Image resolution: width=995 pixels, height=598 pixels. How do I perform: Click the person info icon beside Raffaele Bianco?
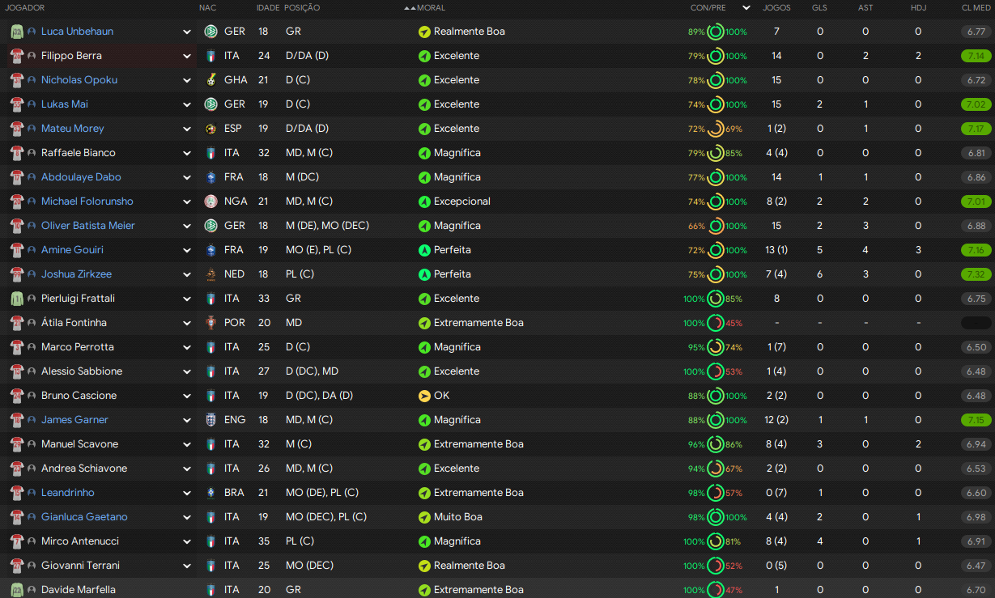click(32, 153)
